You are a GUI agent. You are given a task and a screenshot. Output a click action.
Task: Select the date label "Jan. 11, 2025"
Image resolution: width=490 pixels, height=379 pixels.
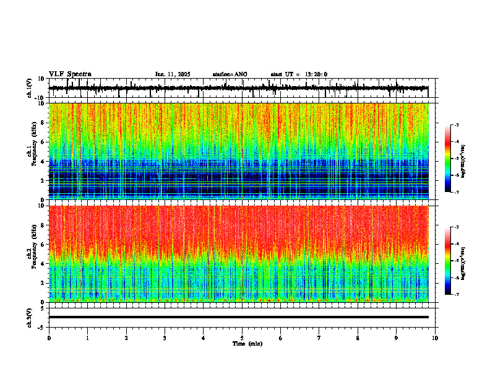173,74
